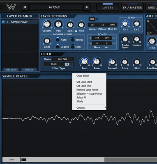Adjust the filter Feedback knob
The height and width of the screenshot is (164, 157).
(152, 62)
